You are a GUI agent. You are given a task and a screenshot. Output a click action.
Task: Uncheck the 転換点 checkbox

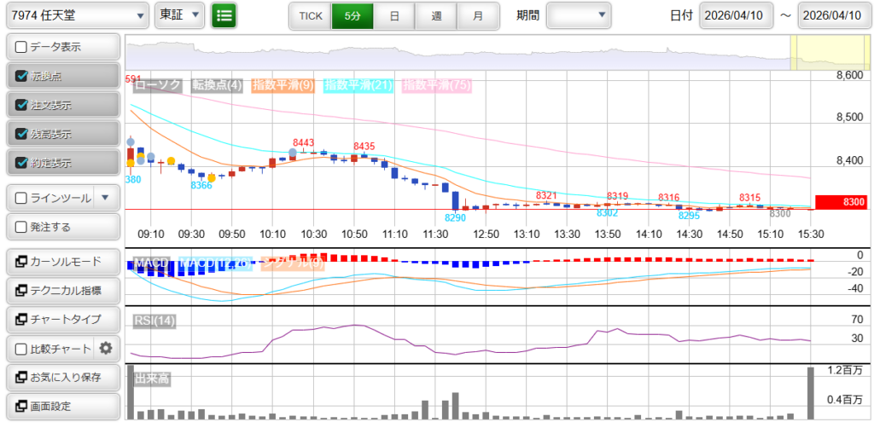point(22,76)
